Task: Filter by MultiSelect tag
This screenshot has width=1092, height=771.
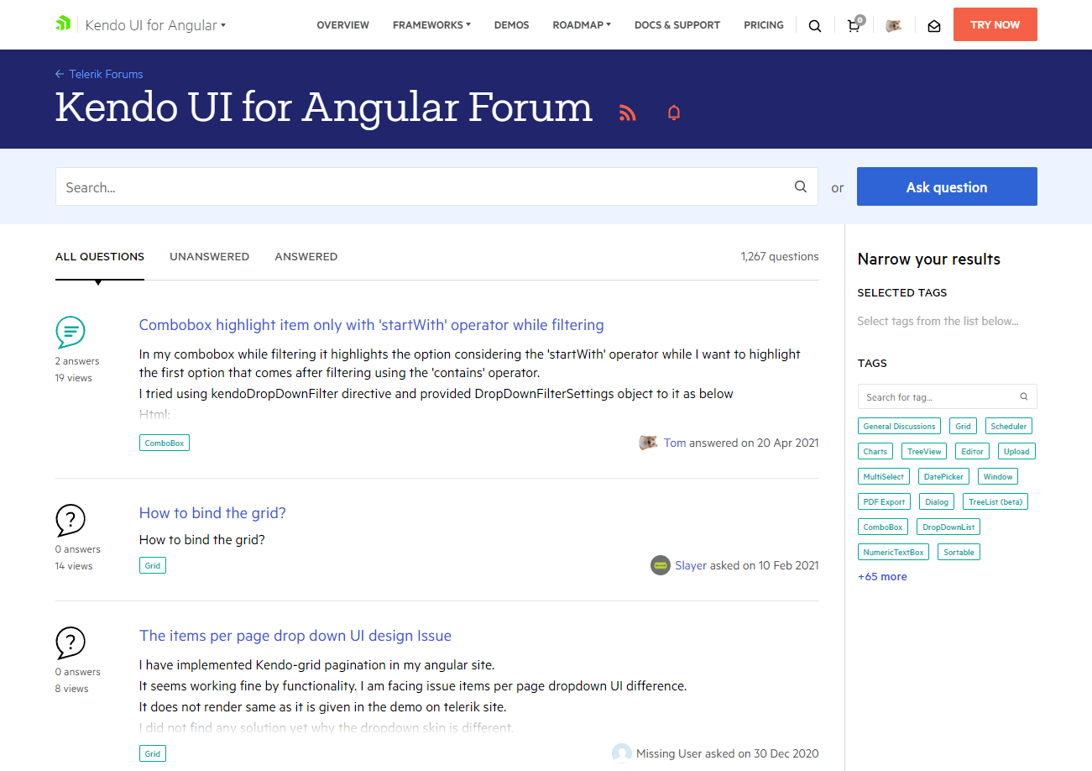Action: (884, 476)
